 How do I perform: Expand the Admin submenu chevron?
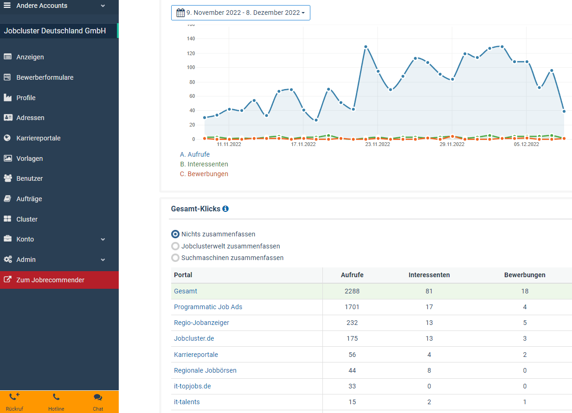[x=103, y=260]
